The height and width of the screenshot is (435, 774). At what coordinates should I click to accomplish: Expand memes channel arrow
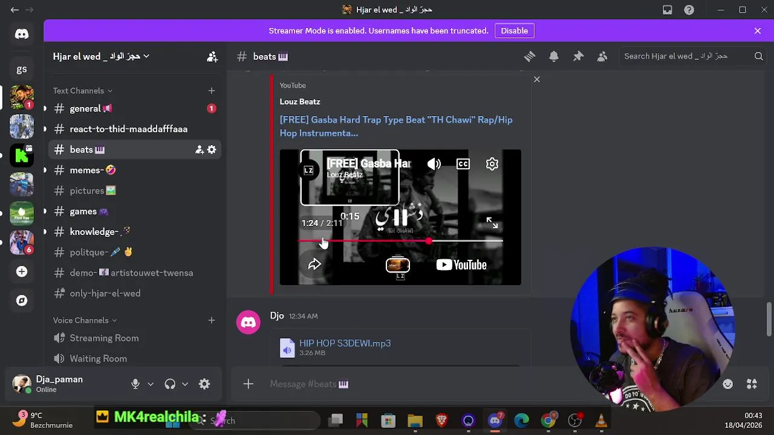[45, 170]
